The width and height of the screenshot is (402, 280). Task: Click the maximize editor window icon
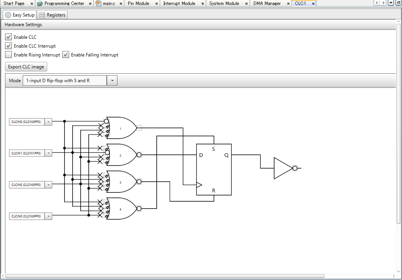(x=398, y=3)
